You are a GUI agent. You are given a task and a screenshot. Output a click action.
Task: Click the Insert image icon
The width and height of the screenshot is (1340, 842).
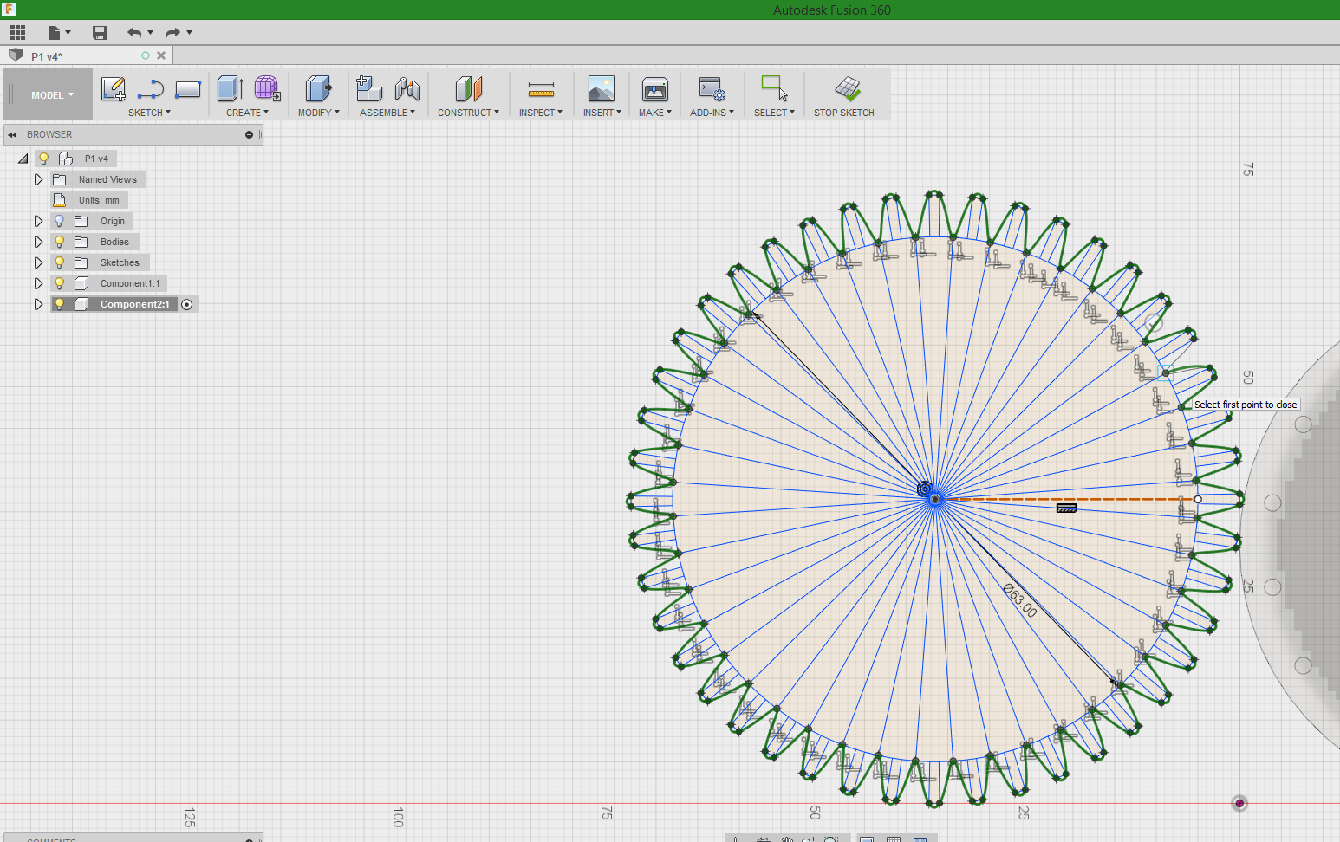[601, 88]
